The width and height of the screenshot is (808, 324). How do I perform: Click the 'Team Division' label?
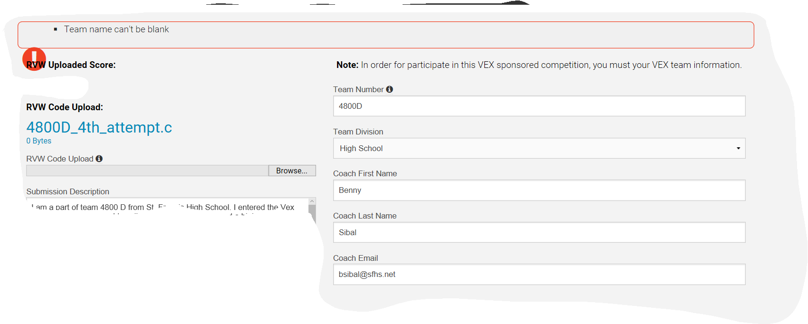point(358,132)
